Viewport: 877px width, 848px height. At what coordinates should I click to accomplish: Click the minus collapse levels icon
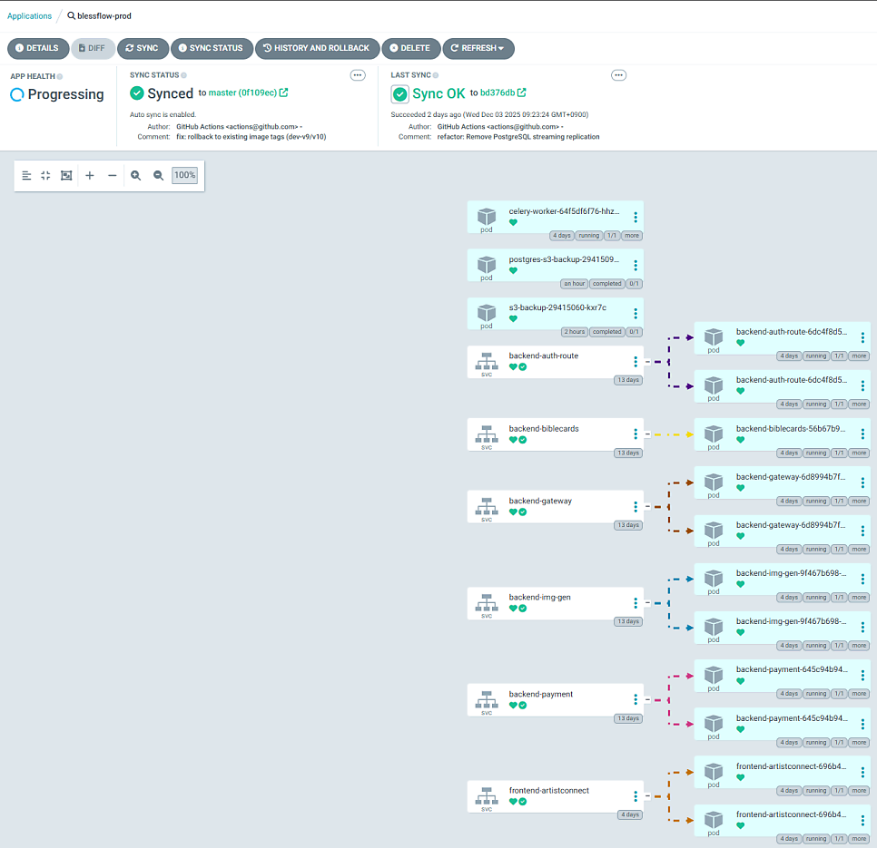[x=113, y=175]
